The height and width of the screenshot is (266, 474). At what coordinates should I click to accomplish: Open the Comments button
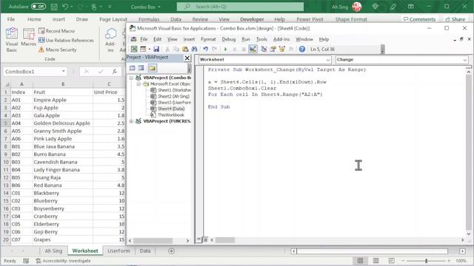pos(420,19)
